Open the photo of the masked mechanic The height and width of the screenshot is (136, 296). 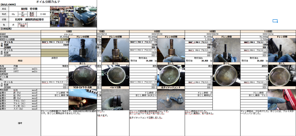coord(62,17)
